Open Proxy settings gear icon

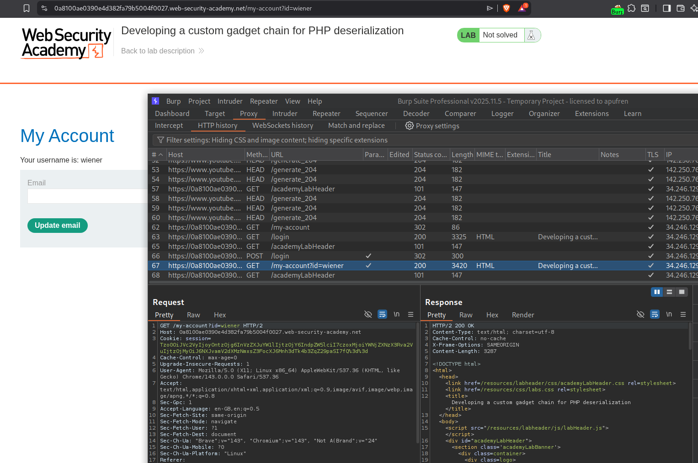409,126
